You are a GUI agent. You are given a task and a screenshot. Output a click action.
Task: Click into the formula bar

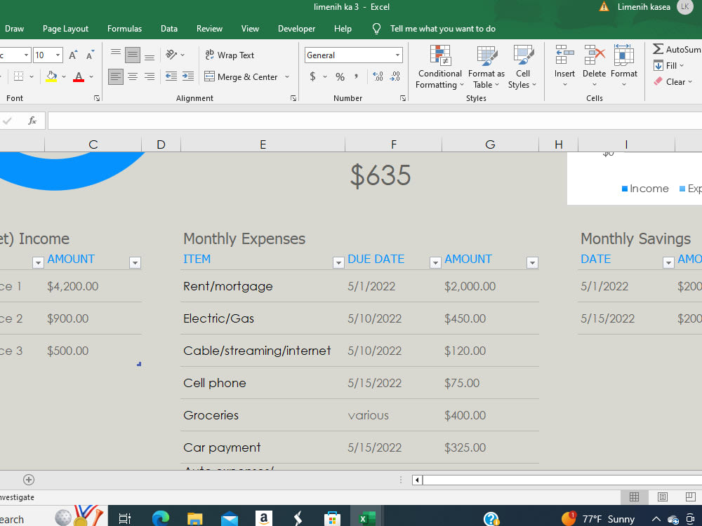point(374,121)
